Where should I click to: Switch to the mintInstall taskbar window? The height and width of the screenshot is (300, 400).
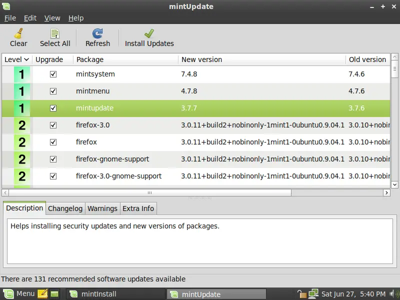[x=115, y=294]
